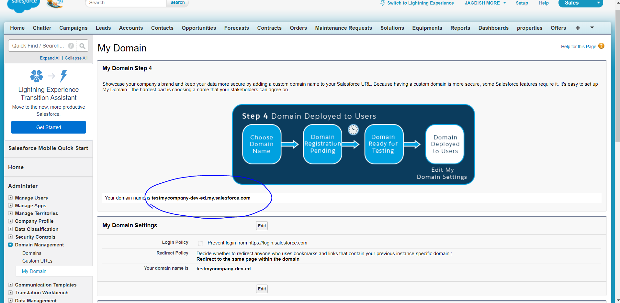The image size is (620, 303).
Task: Click the Search button in the header
Action: [x=177, y=3]
